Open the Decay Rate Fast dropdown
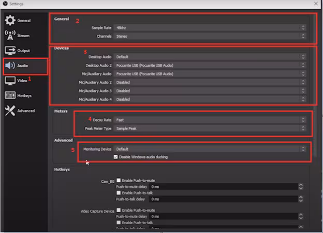 point(210,120)
